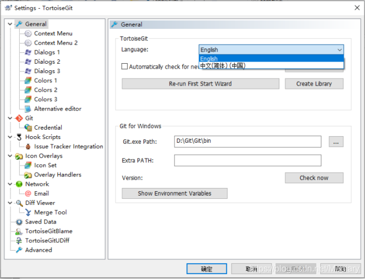The height and width of the screenshot is (279, 365).
Task: Collapse the General tree node
Action: pyautogui.click(x=10, y=24)
